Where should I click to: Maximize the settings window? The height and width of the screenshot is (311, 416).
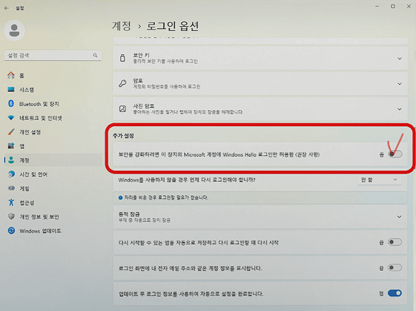[393, 6]
